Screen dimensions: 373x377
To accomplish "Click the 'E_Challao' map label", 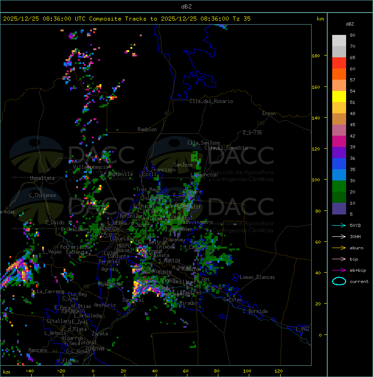I will (73, 229).
